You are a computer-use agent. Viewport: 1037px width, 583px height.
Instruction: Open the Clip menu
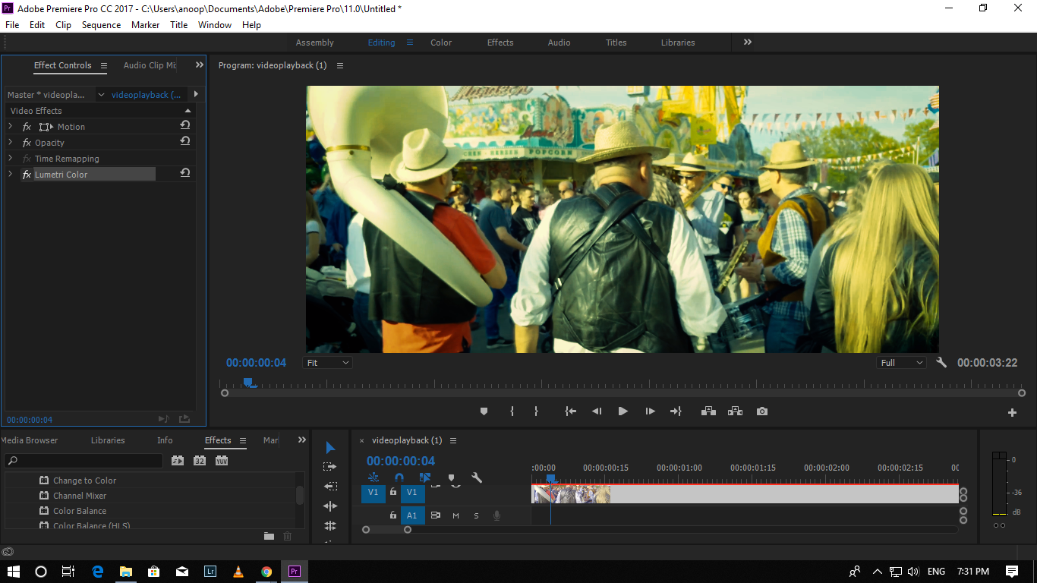[x=63, y=25]
